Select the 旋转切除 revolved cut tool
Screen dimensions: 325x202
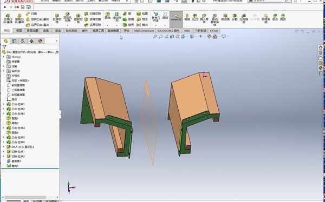(78, 18)
